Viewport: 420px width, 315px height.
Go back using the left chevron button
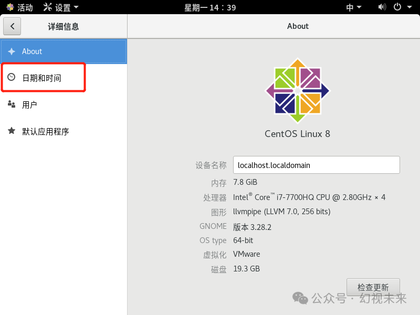pyautogui.click(x=12, y=26)
